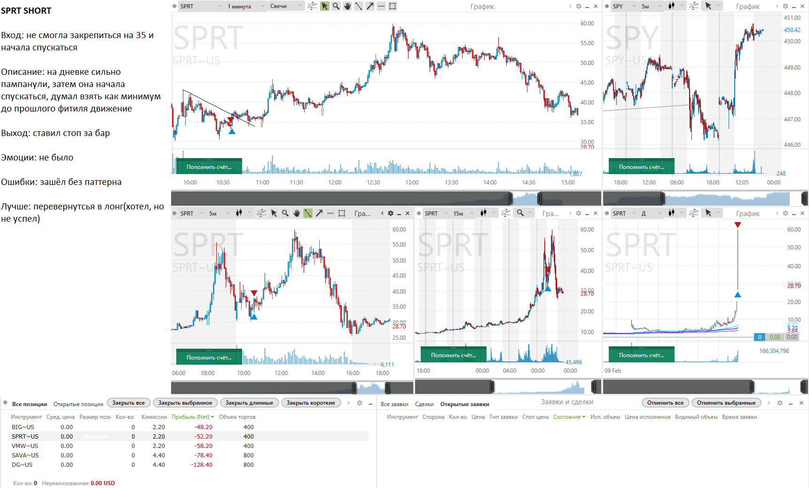Open SPRT symbol dropdown in 1-minute chart
Image resolution: width=809 pixels, height=488 pixels.
tap(202, 6)
